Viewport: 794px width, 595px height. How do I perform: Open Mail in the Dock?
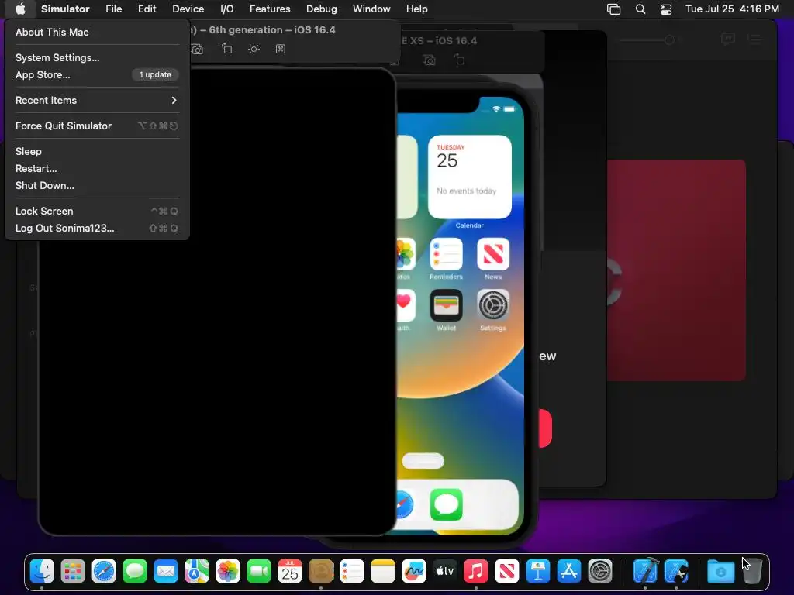166,572
